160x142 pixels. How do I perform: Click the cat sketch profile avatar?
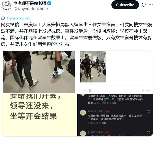[x=6, y=6]
